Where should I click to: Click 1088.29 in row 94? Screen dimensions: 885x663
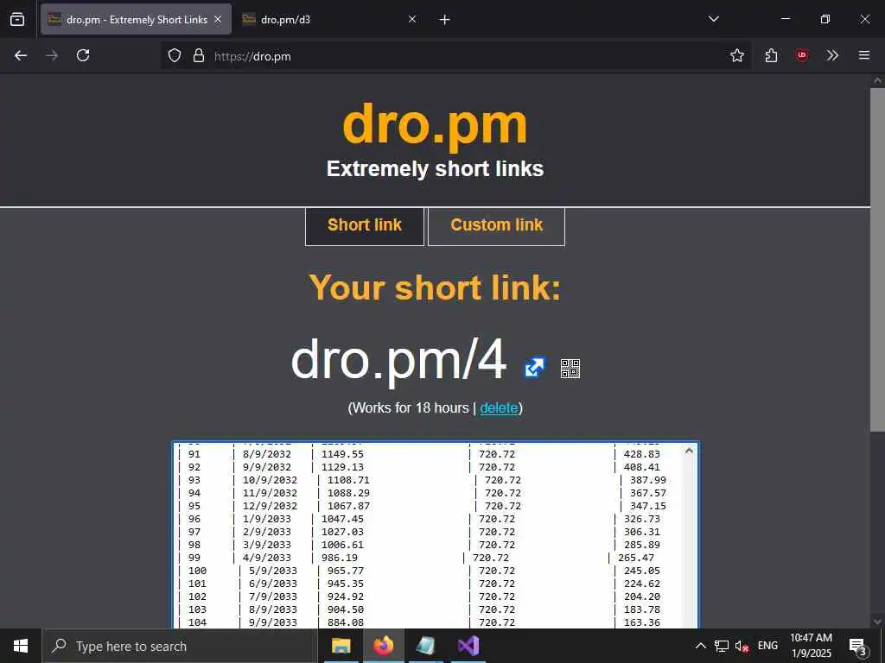tap(349, 493)
